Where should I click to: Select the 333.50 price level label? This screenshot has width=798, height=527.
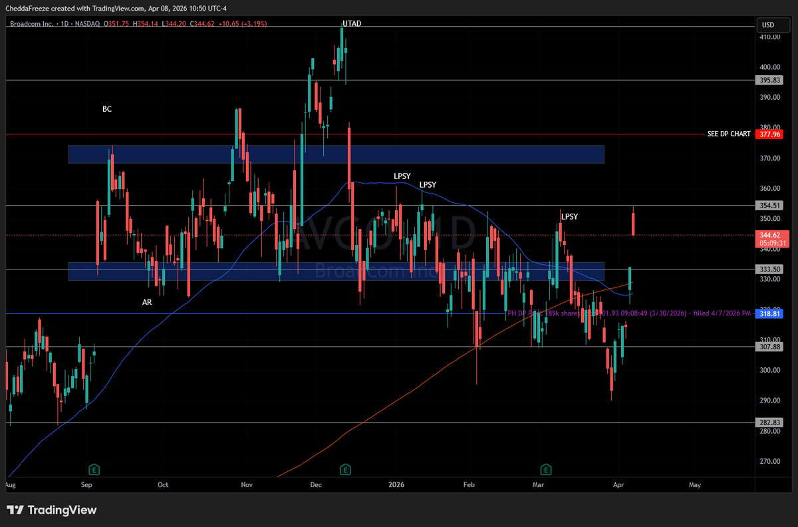point(768,269)
